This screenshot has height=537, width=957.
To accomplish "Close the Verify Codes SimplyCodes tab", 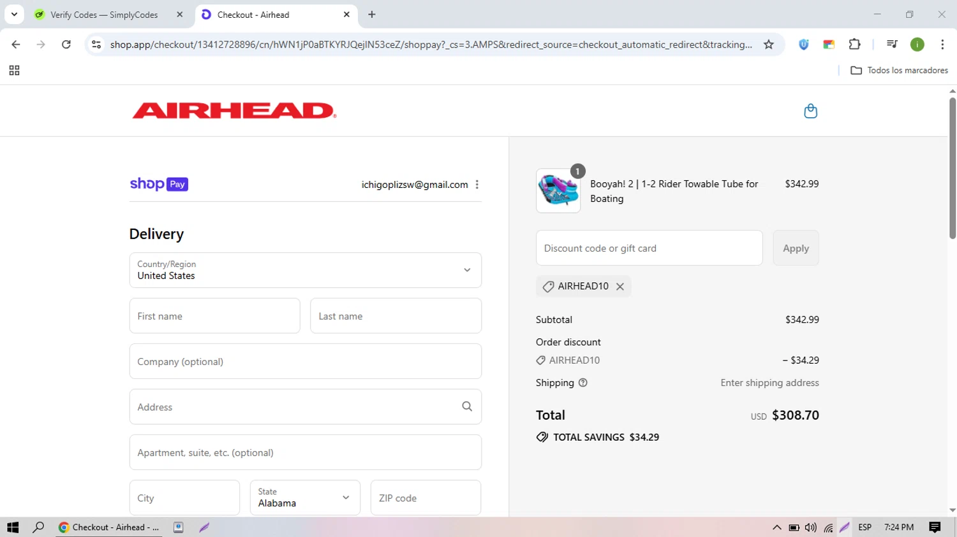I will pyautogui.click(x=180, y=14).
